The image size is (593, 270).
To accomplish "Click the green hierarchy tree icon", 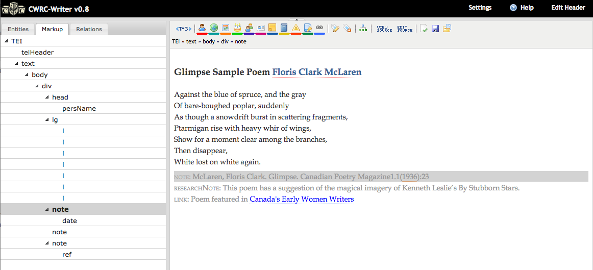I will tap(363, 29).
